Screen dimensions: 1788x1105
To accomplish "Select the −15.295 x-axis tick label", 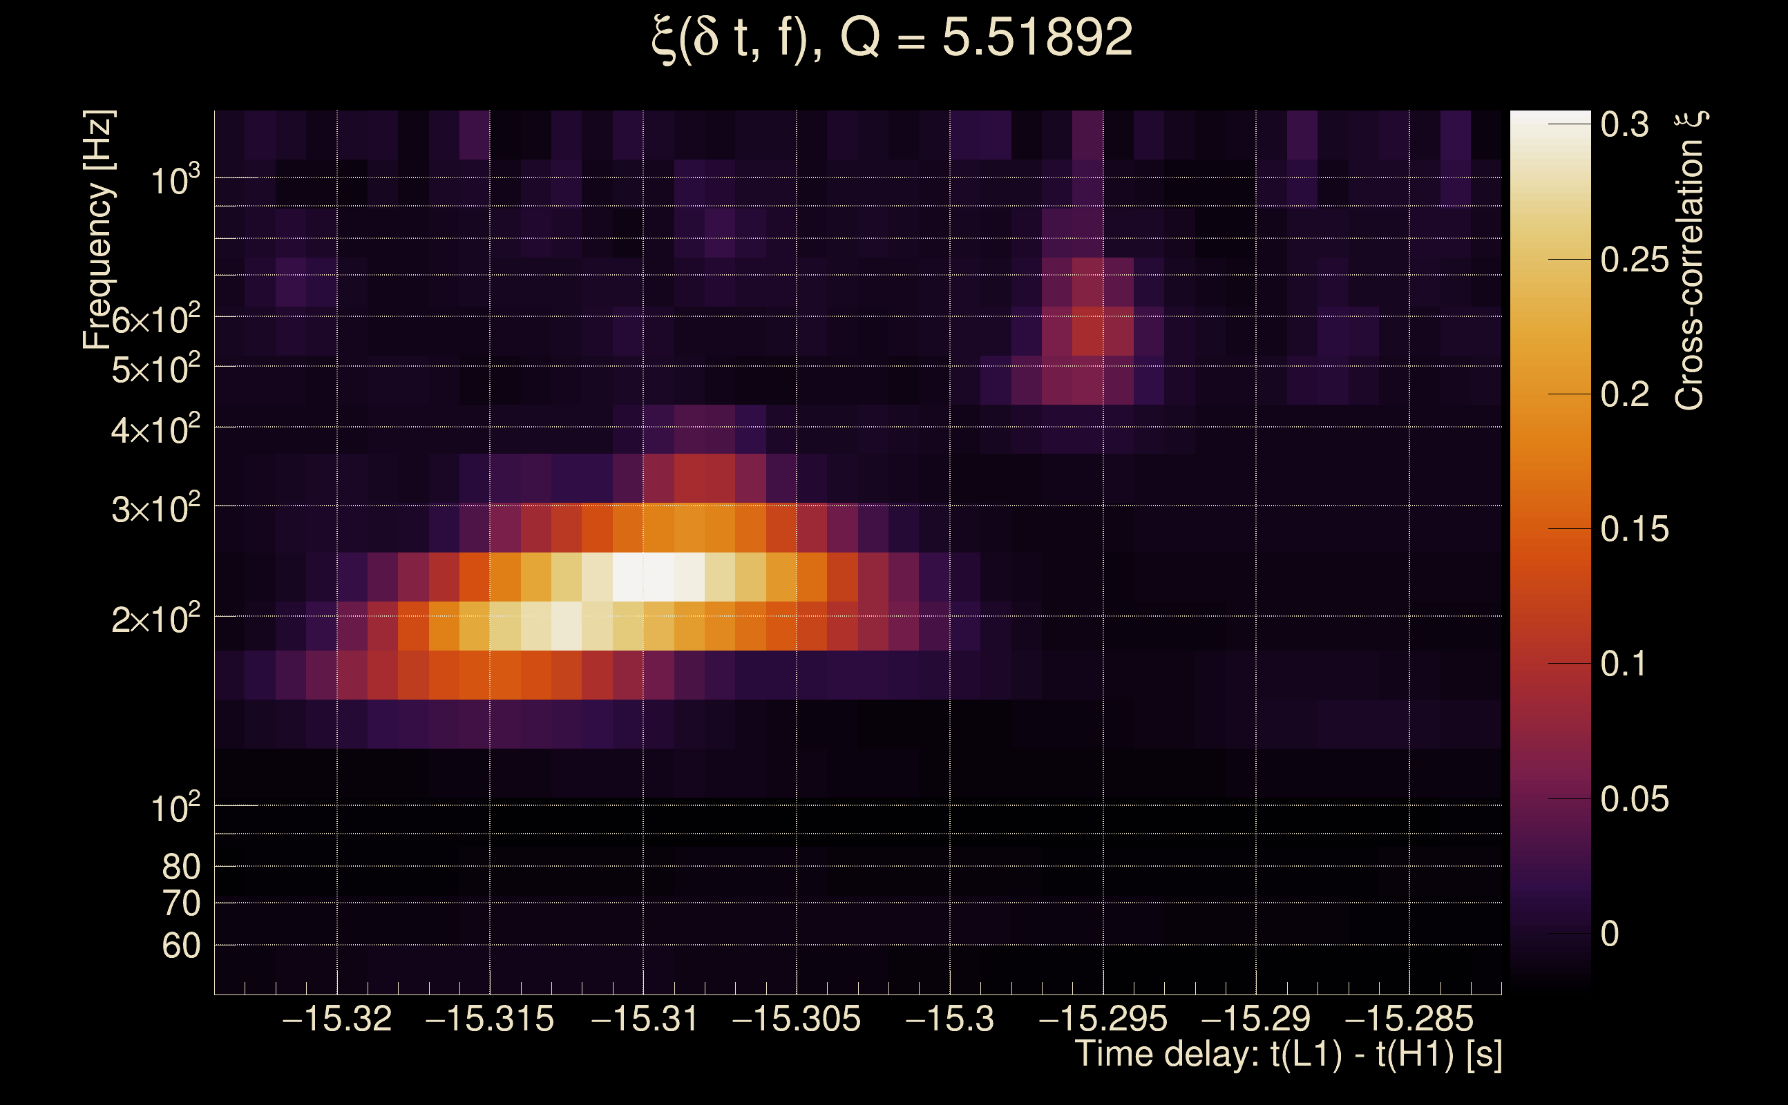I will pos(1103,1019).
